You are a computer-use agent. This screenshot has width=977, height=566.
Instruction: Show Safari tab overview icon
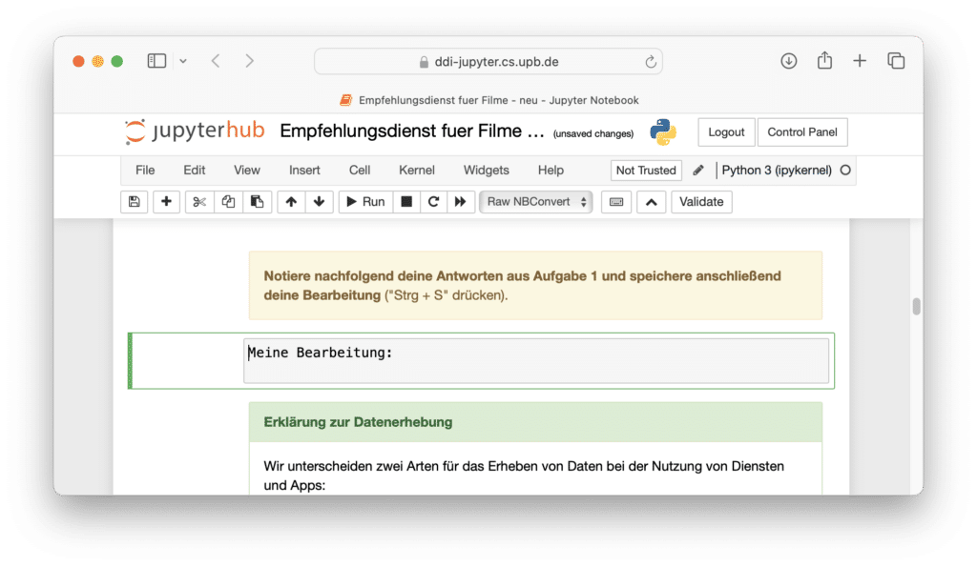[896, 61]
